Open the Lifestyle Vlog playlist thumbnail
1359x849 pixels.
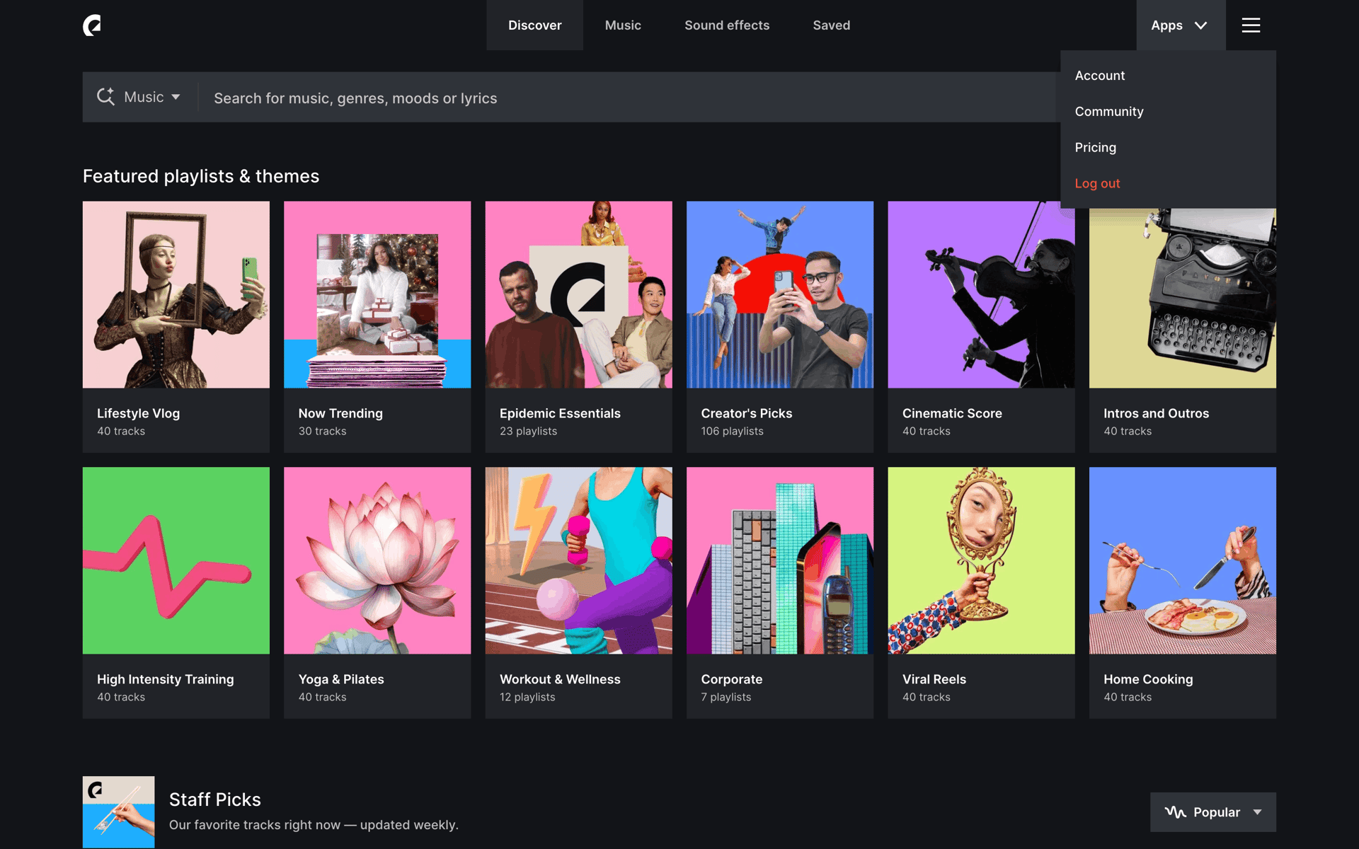click(176, 294)
